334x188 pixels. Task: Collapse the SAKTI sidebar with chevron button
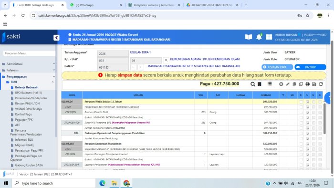coord(56,38)
